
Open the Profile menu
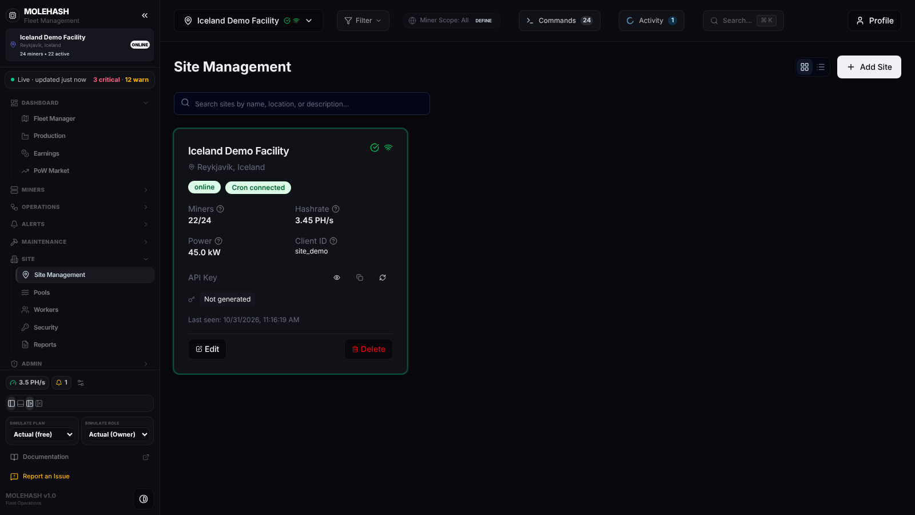pos(874,21)
